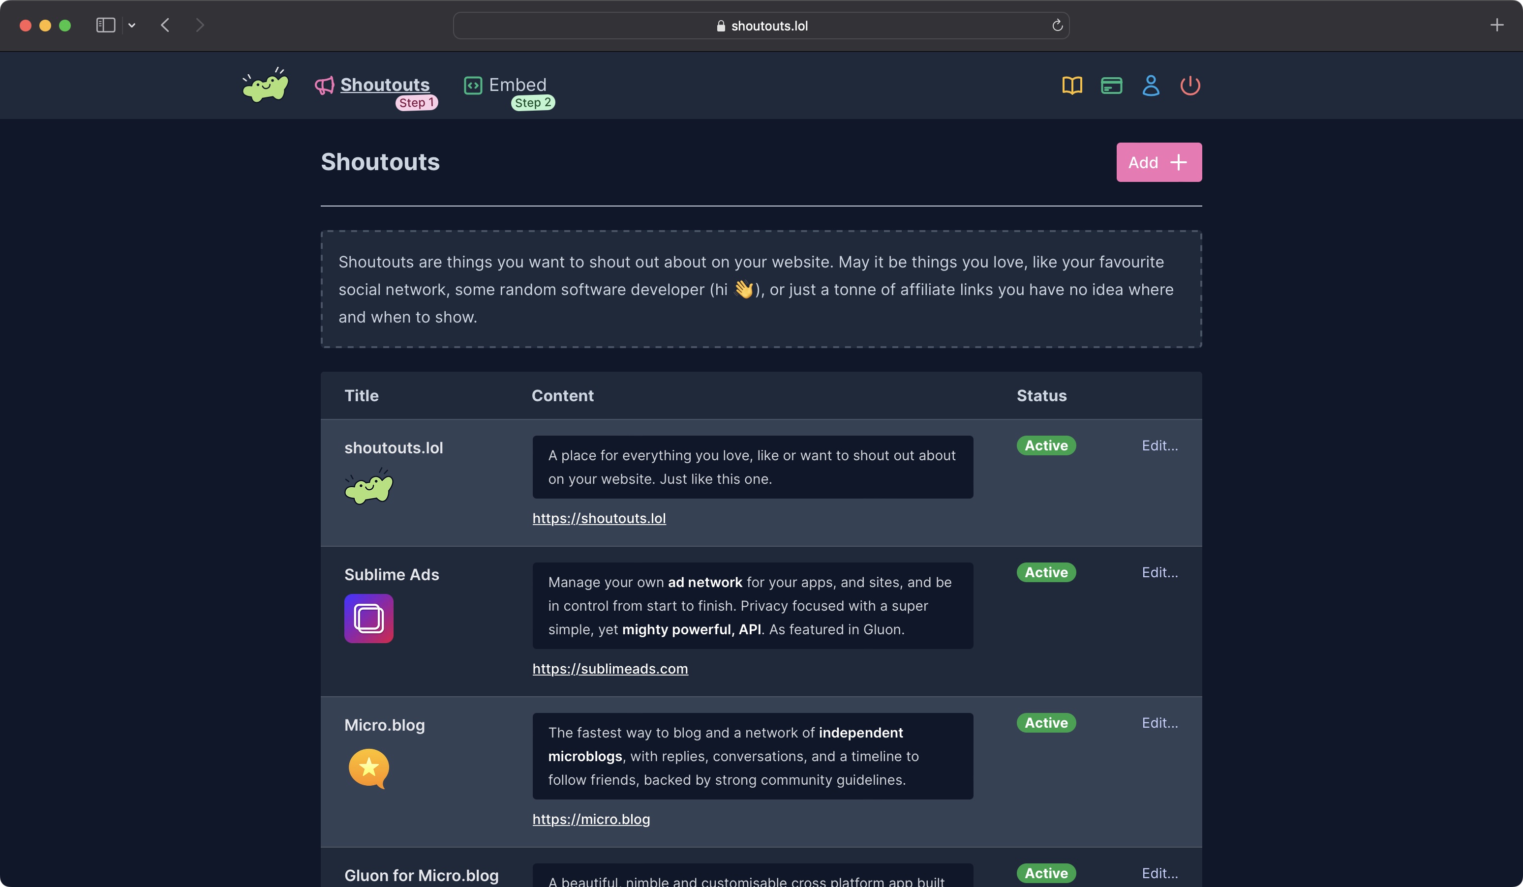Click the Safari address bar

pos(761,26)
